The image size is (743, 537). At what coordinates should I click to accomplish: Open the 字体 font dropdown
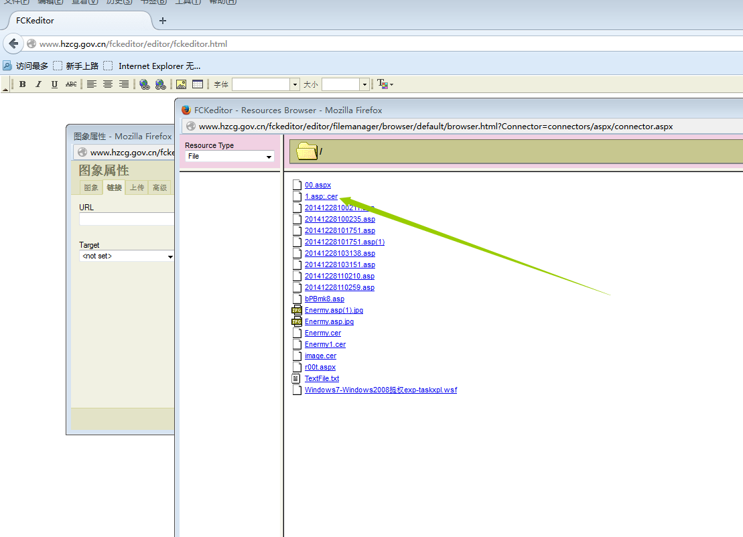[295, 84]
